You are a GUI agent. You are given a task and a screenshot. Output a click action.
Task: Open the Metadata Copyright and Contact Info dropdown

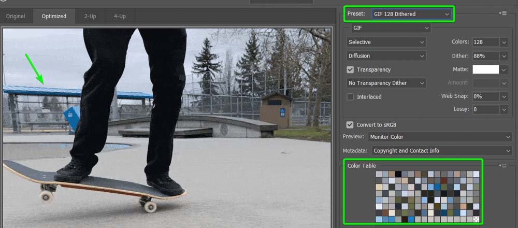pyautogui.click(x=441, y=151)
